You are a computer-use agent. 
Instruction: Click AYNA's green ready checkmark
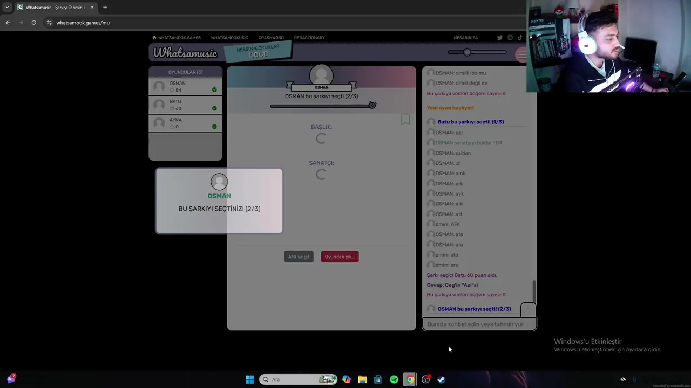(x=214, y=127)
